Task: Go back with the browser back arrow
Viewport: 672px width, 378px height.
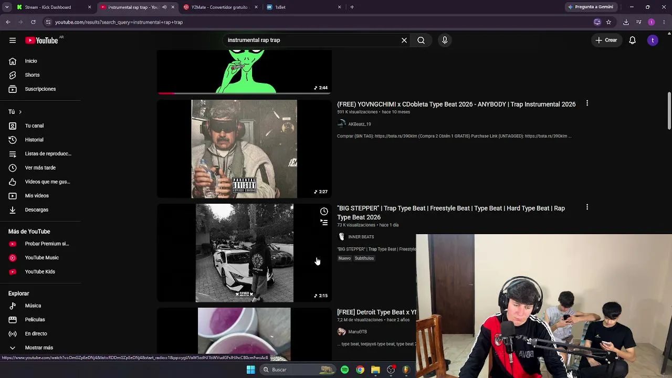Action: pos(8,22)
